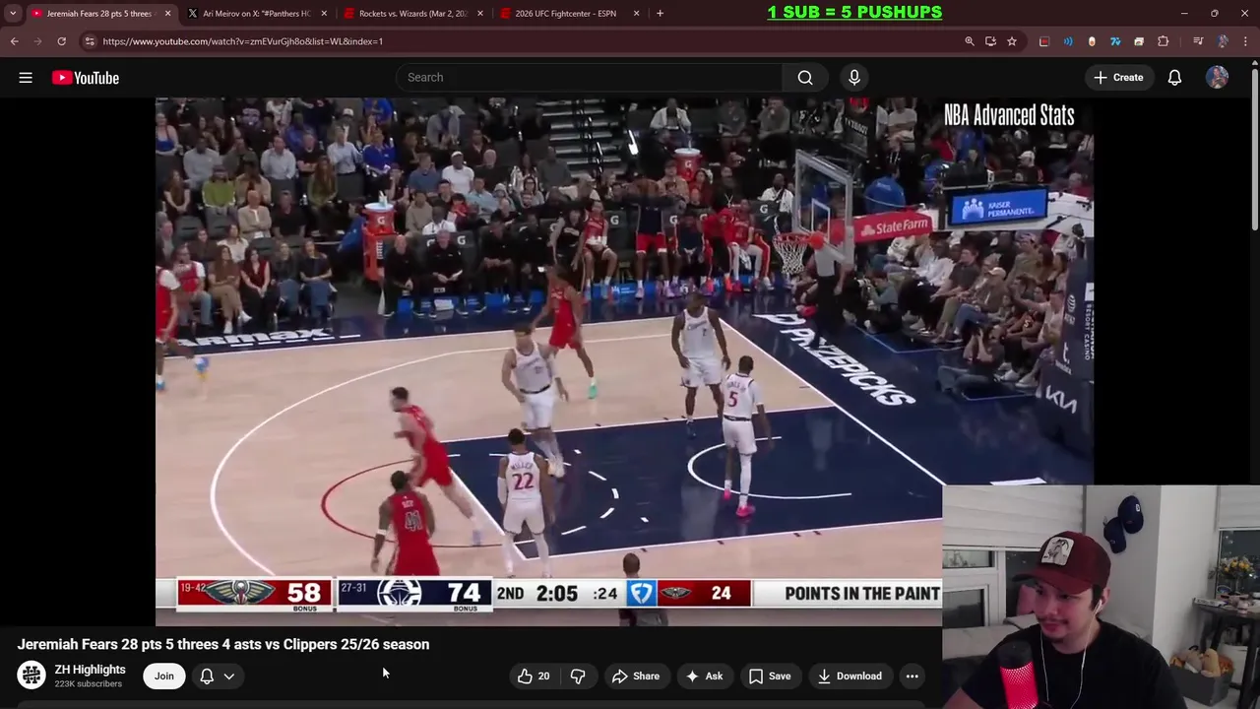Like the video with thumbs up
The image size is (1260, 709).
534,677
